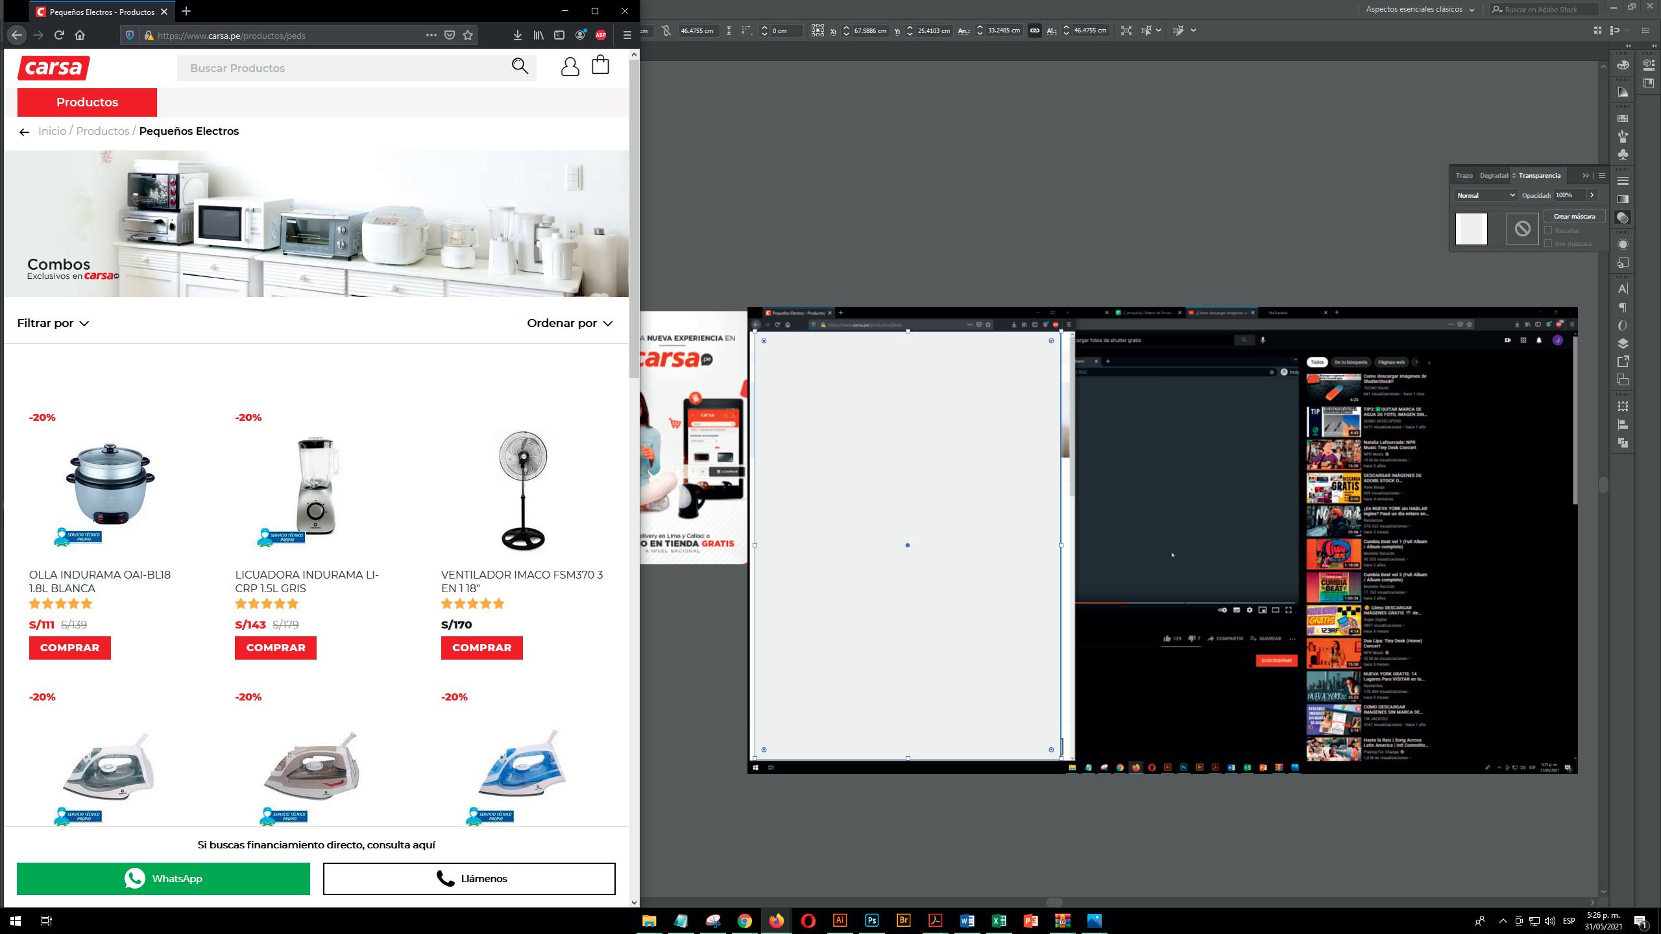The width and height of the screenshot is (1661, 934).
Task: Toggle constrain width and height proportions link
Action: click(1035, 30)
